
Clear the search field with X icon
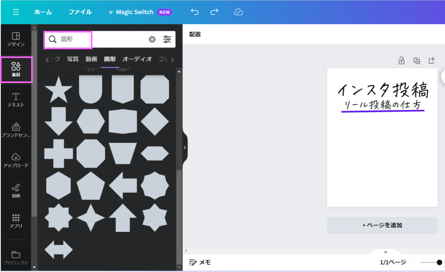(152, 40)
